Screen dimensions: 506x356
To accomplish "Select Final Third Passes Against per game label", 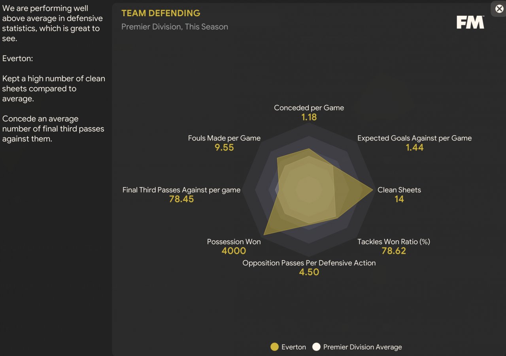I will coord(181,190).
